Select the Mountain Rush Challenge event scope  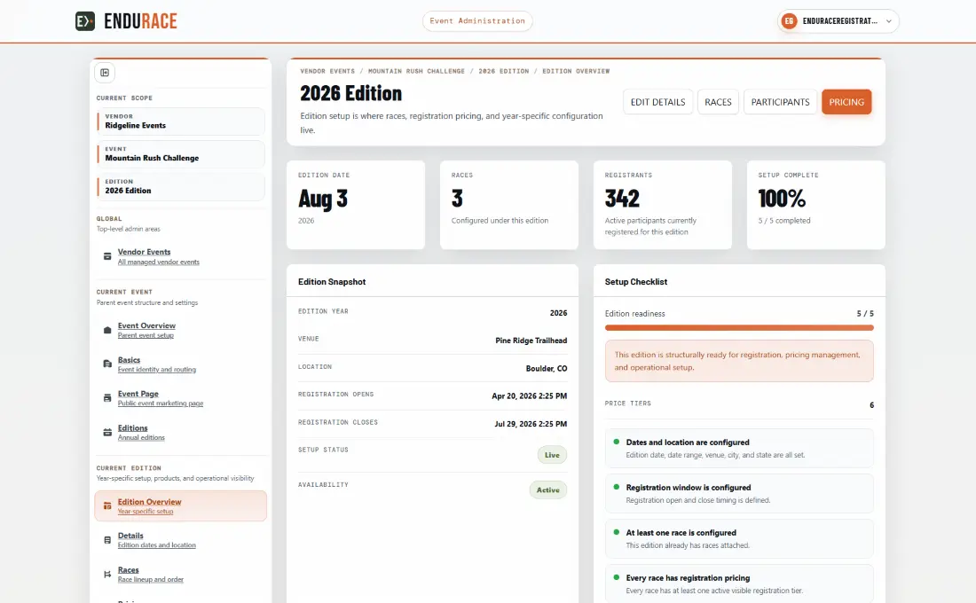[180, 153]
